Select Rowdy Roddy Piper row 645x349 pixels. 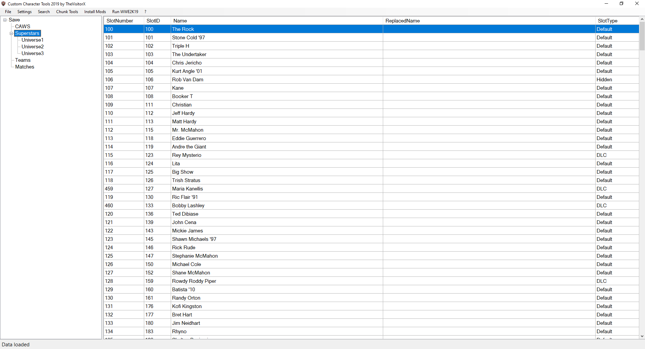[371, 281]
